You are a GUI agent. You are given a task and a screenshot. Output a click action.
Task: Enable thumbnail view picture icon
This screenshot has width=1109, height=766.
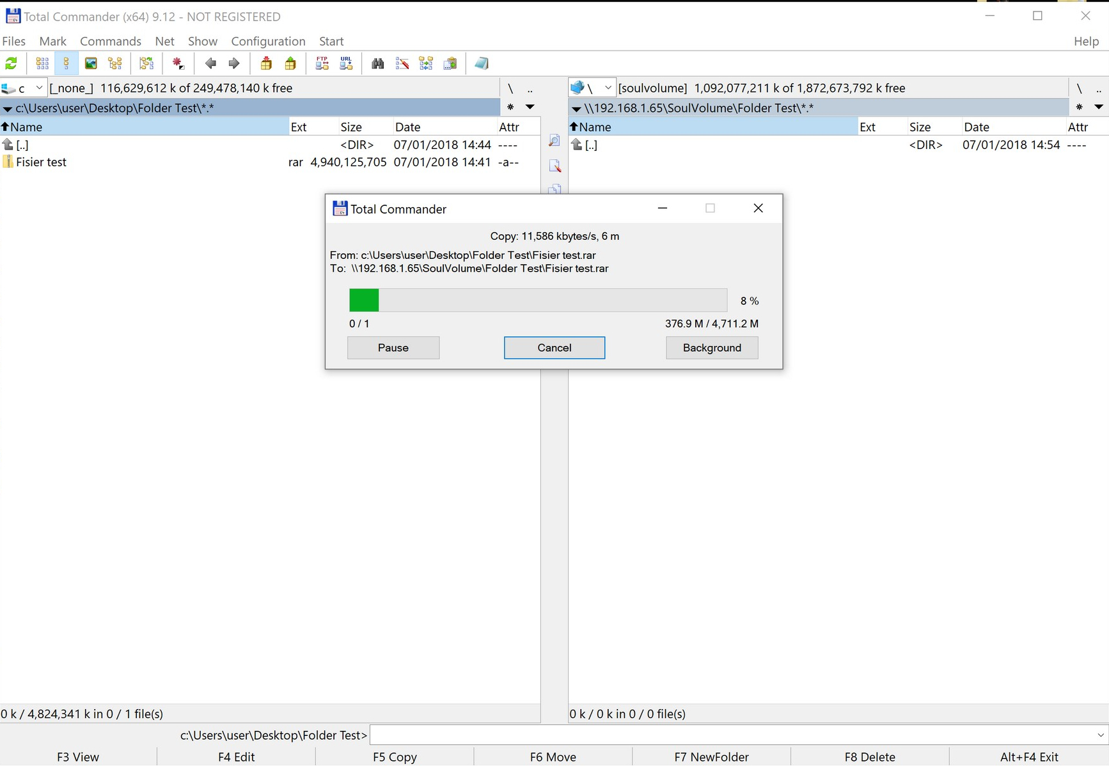91,63
